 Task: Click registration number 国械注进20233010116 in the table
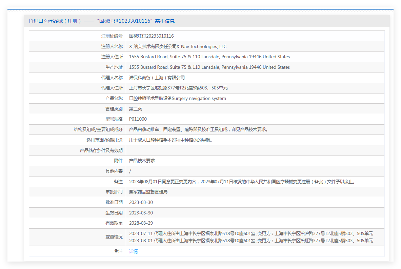click(151, 36)
